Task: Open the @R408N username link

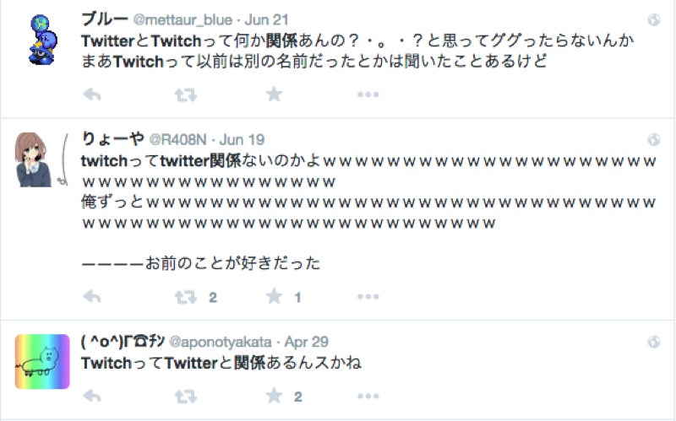Action: coord(178,139)
